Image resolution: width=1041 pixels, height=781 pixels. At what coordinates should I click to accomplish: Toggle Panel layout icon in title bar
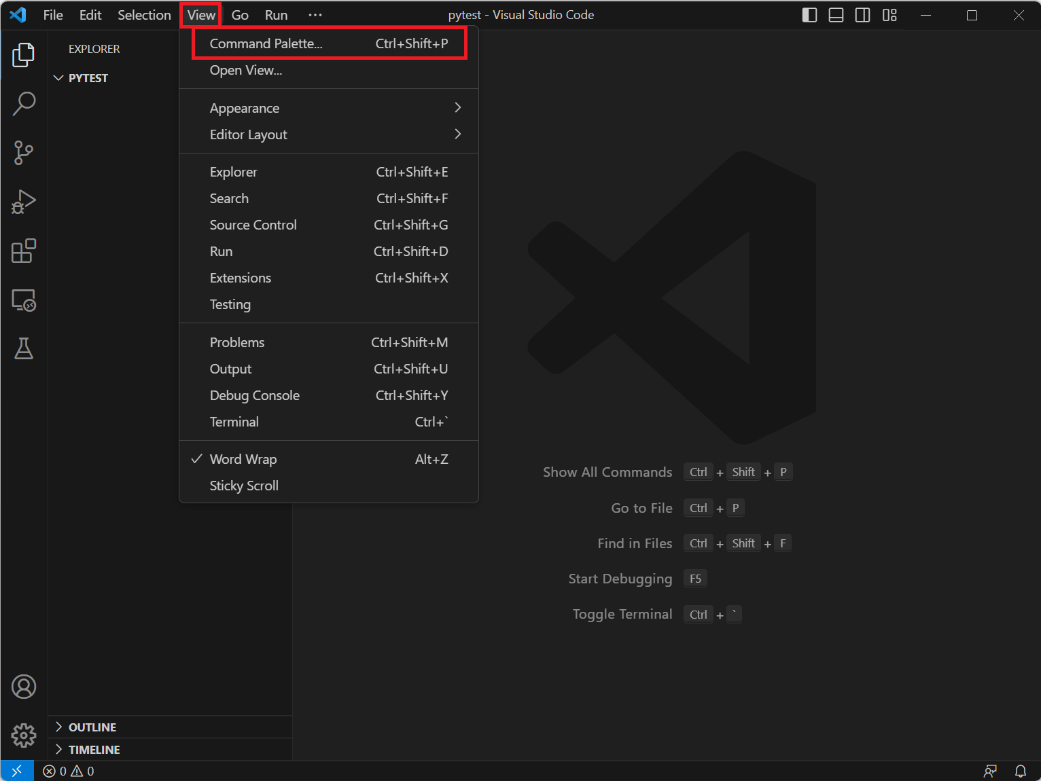pyautogui.click(x=836, y=15)
